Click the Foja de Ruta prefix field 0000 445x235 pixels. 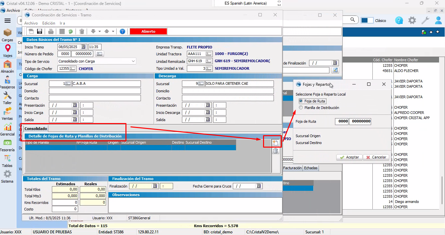point(342,121)
